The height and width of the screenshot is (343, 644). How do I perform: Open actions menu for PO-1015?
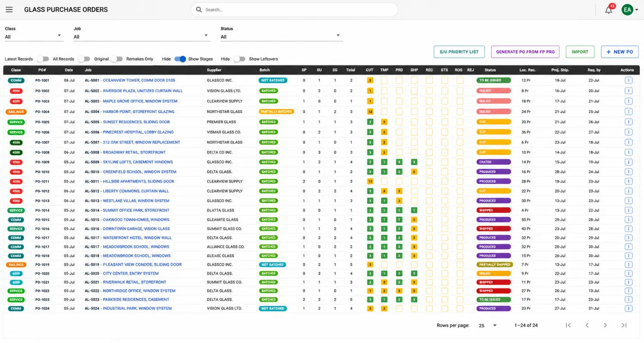[628, 220]
